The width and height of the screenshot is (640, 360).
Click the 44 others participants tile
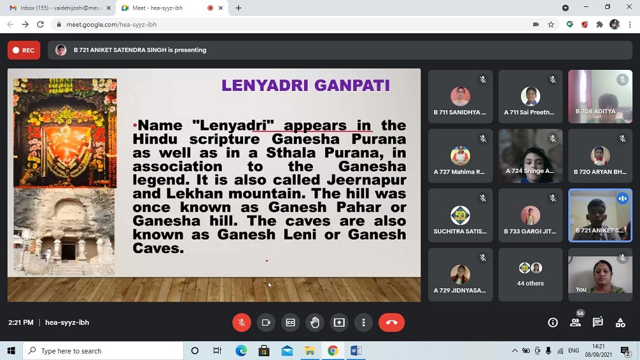[x=530, y=275]
